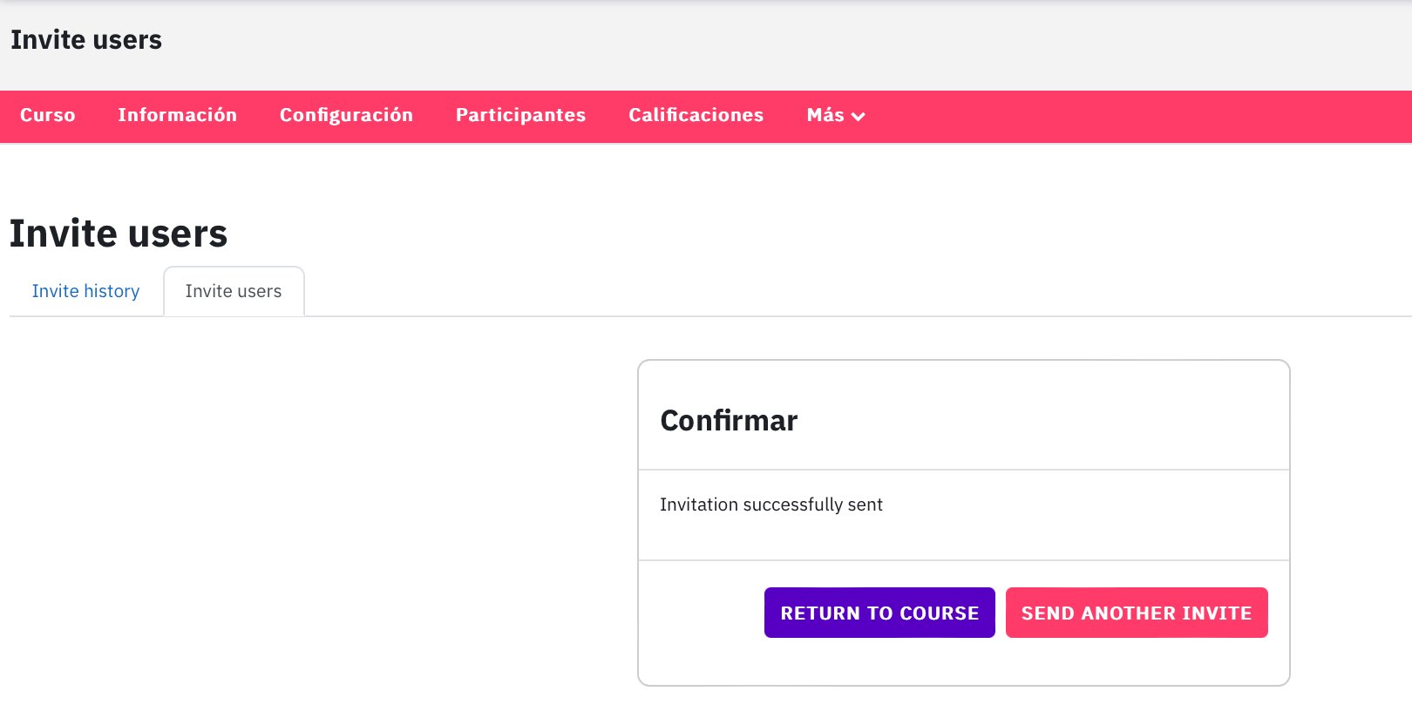Click the Return to Course button

[879, 613]
